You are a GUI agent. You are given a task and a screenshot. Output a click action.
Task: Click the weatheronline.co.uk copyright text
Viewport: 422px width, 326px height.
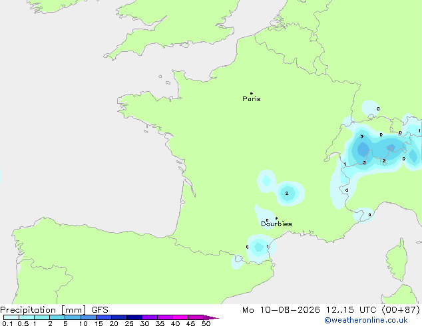click(x=366, y=320)
